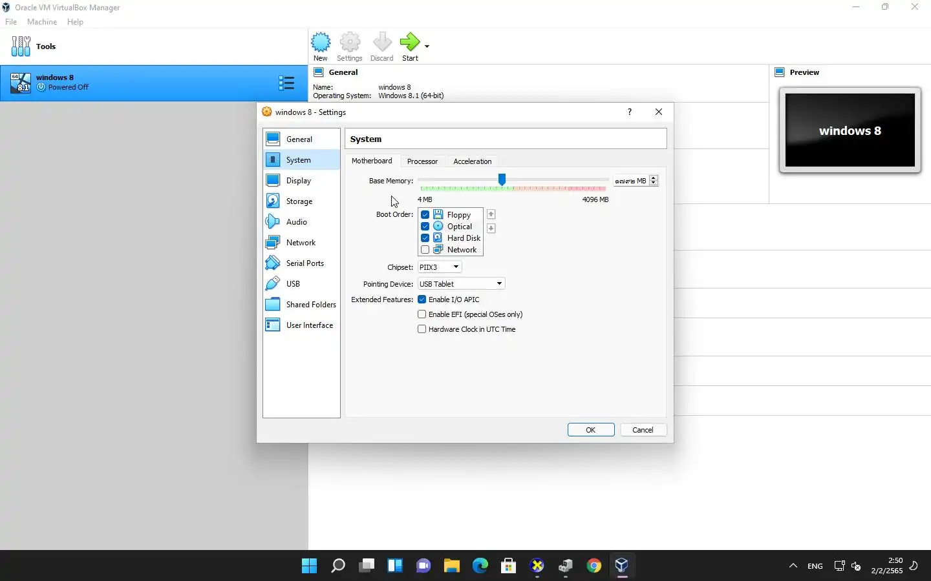This screenshot has height=581, width=931.
Task: Open the Machine menu
Action: point(42,22)
